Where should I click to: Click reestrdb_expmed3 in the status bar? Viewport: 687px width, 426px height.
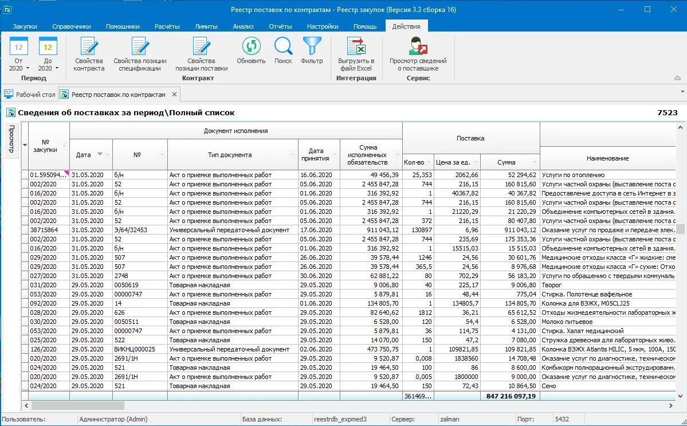tap(340, 419)
